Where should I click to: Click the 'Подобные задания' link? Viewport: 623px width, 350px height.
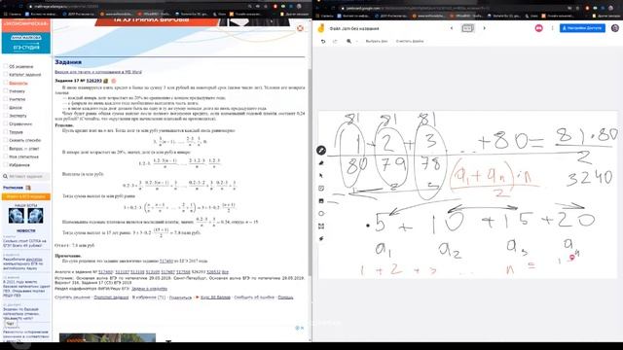pyautogui.click(x=111, y=297)
